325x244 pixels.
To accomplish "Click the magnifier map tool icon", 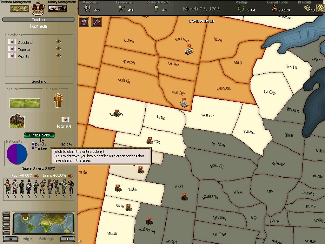I will point(84,22).
